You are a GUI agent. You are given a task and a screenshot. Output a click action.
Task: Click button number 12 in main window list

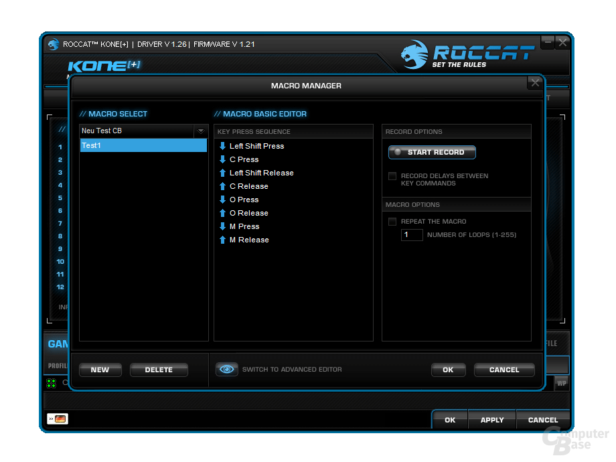coord(60,287)
